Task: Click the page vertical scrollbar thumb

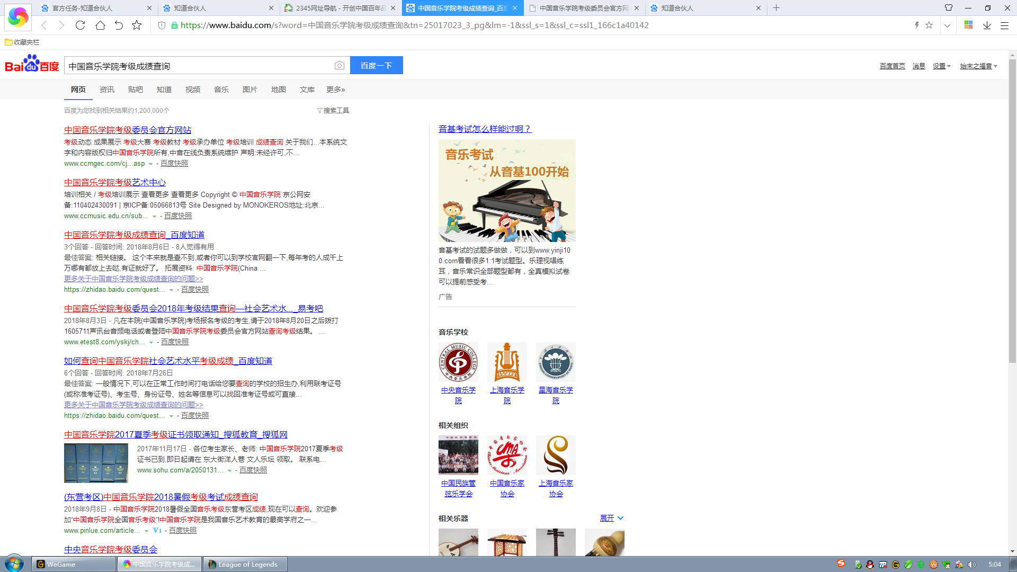Action: coord(1012,211)
